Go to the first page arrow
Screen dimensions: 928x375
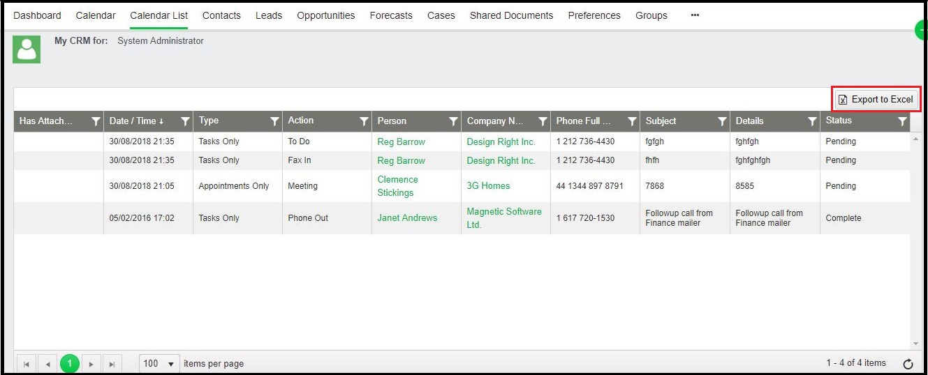coord(26,364)
